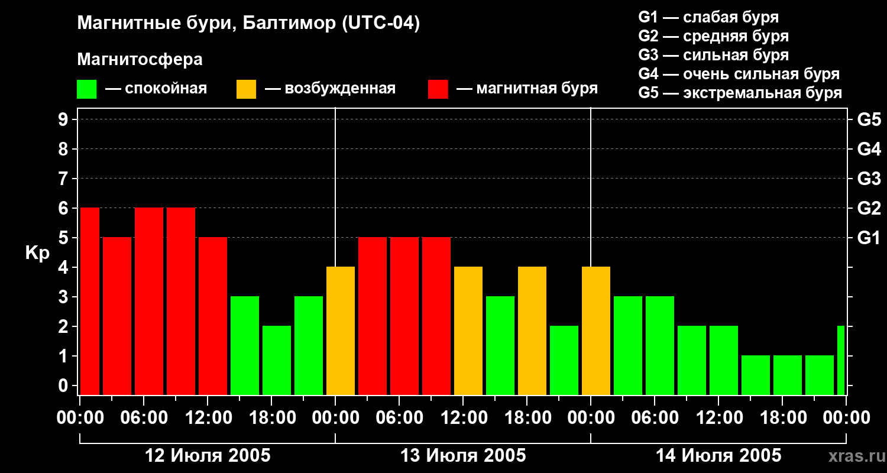Click the '— спокойная' legend label

[156, 89]
